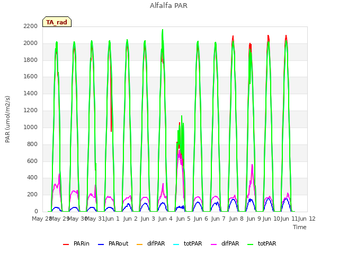
Task: Click the PARin legend label
Action: 81,243
